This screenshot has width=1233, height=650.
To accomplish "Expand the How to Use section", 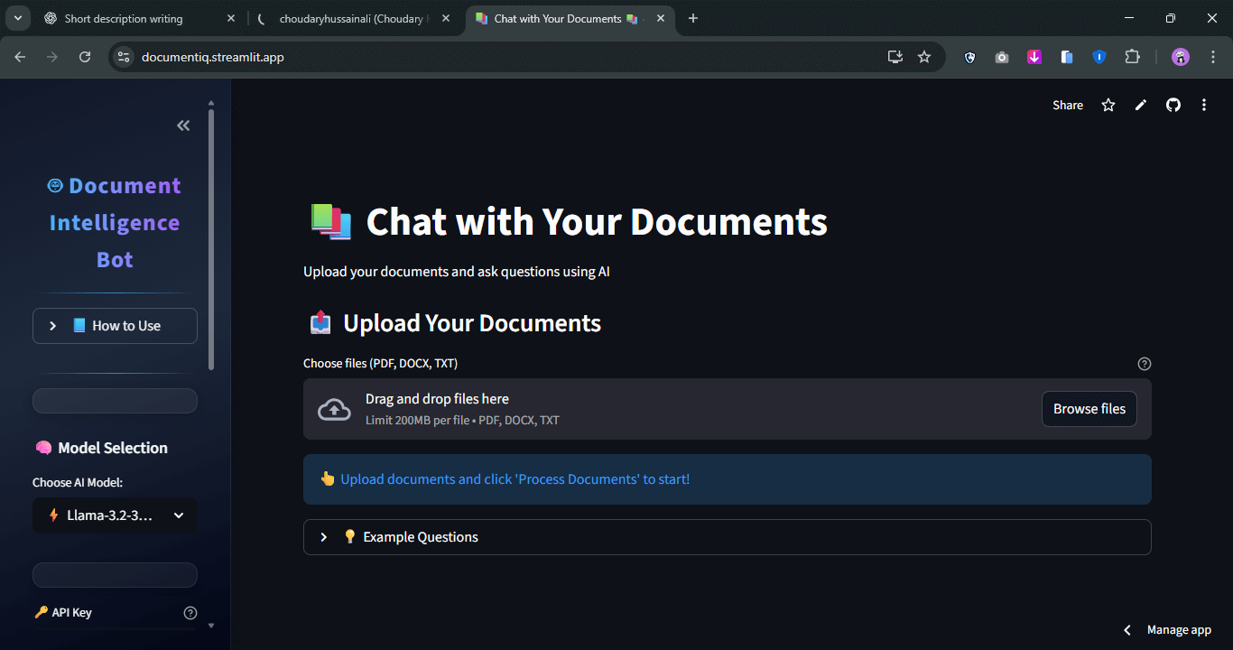I will [115, 325].
